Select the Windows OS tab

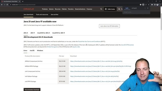(x=40, y=51)
